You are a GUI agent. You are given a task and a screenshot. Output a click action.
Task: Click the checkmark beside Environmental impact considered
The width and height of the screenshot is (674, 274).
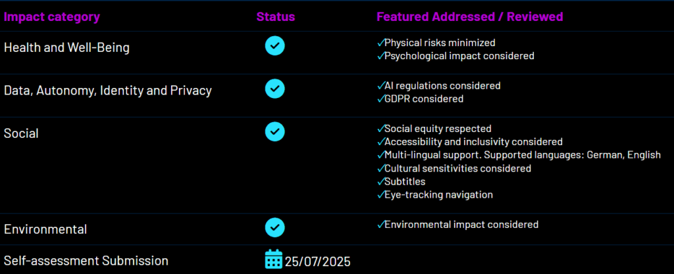click(x=380, y=225)
